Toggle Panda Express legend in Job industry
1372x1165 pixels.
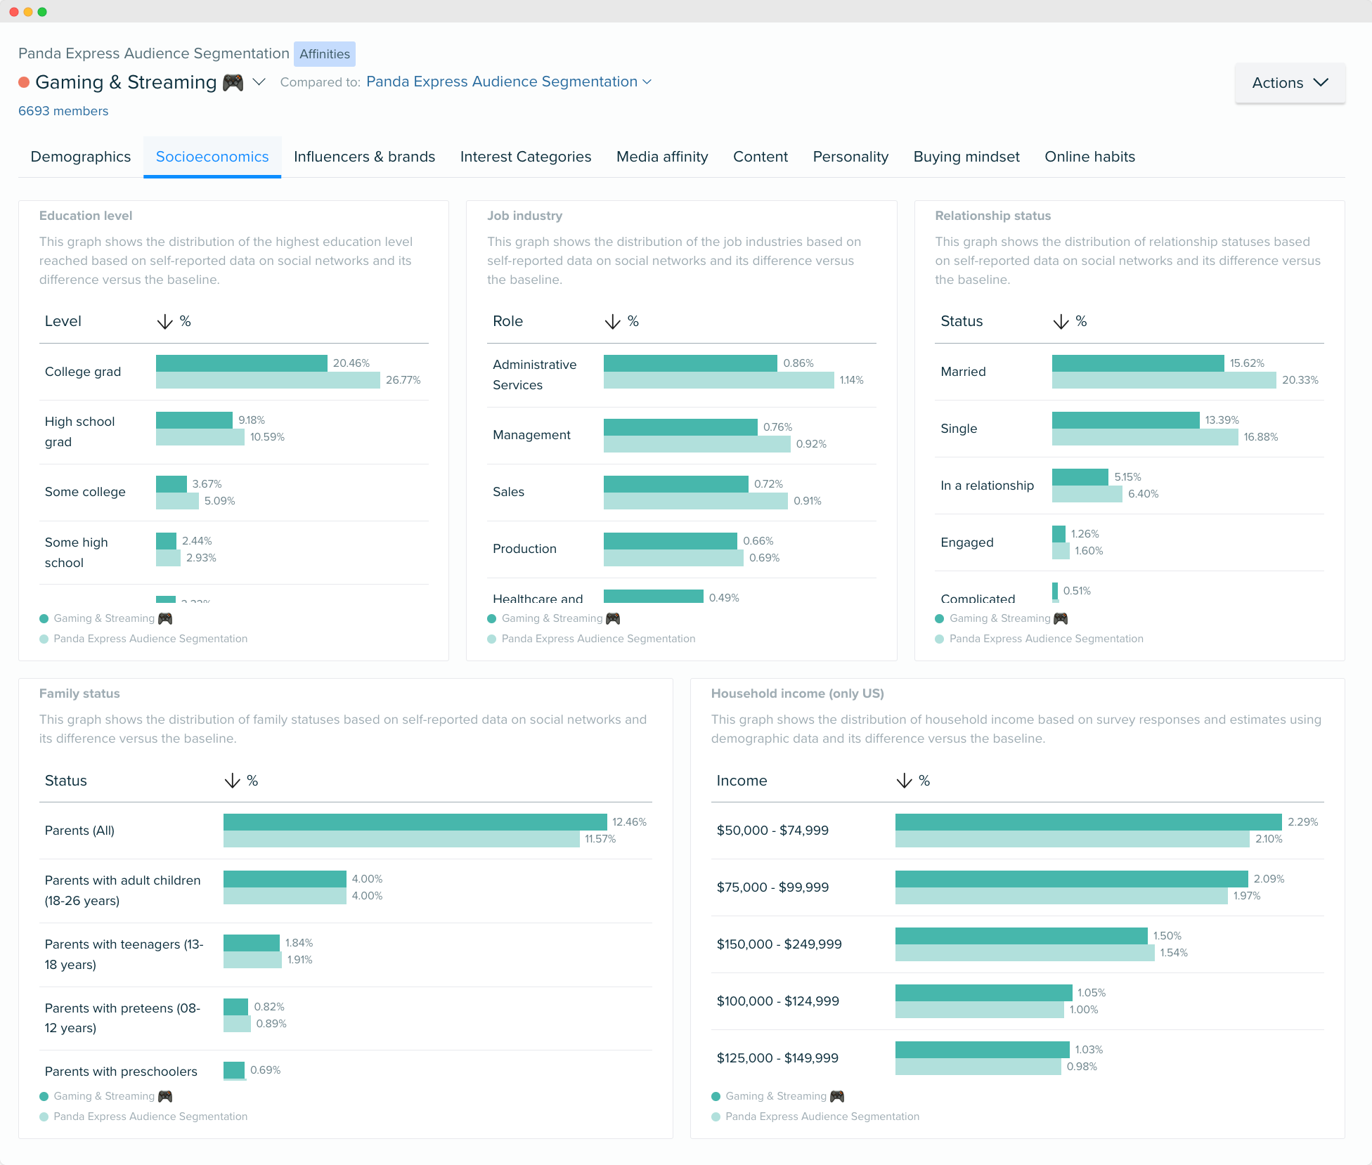pos(591,639)
